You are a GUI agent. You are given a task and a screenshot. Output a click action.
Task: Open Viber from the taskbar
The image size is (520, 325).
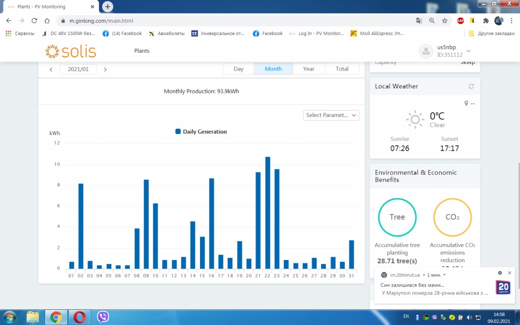(x=103, y=317)
